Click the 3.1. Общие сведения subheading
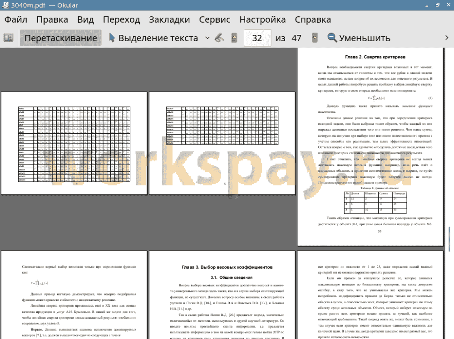This screenshot has width=454, height=339. (x=232, y=277)
